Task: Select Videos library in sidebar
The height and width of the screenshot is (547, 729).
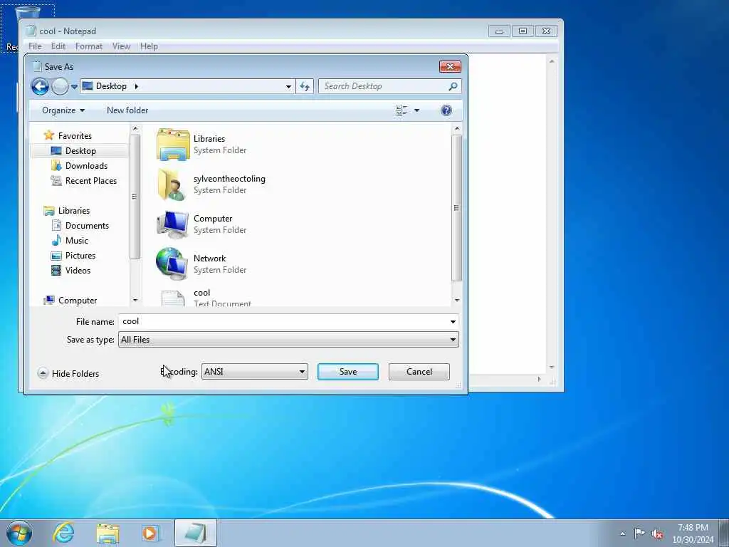Action: (x=78, y=270)
